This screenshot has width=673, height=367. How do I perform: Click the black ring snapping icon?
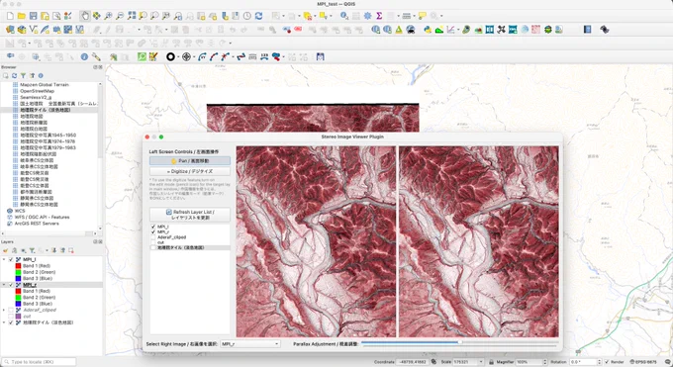click(170, 56)
